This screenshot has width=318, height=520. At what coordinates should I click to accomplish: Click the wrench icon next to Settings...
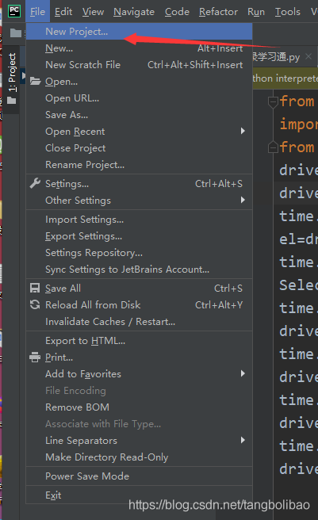click(35, 183)
